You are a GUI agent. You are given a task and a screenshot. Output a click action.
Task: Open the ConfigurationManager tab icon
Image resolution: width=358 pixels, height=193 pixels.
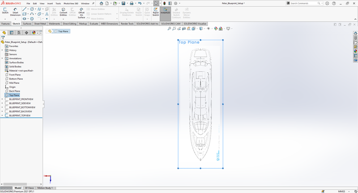click(19, 33)
